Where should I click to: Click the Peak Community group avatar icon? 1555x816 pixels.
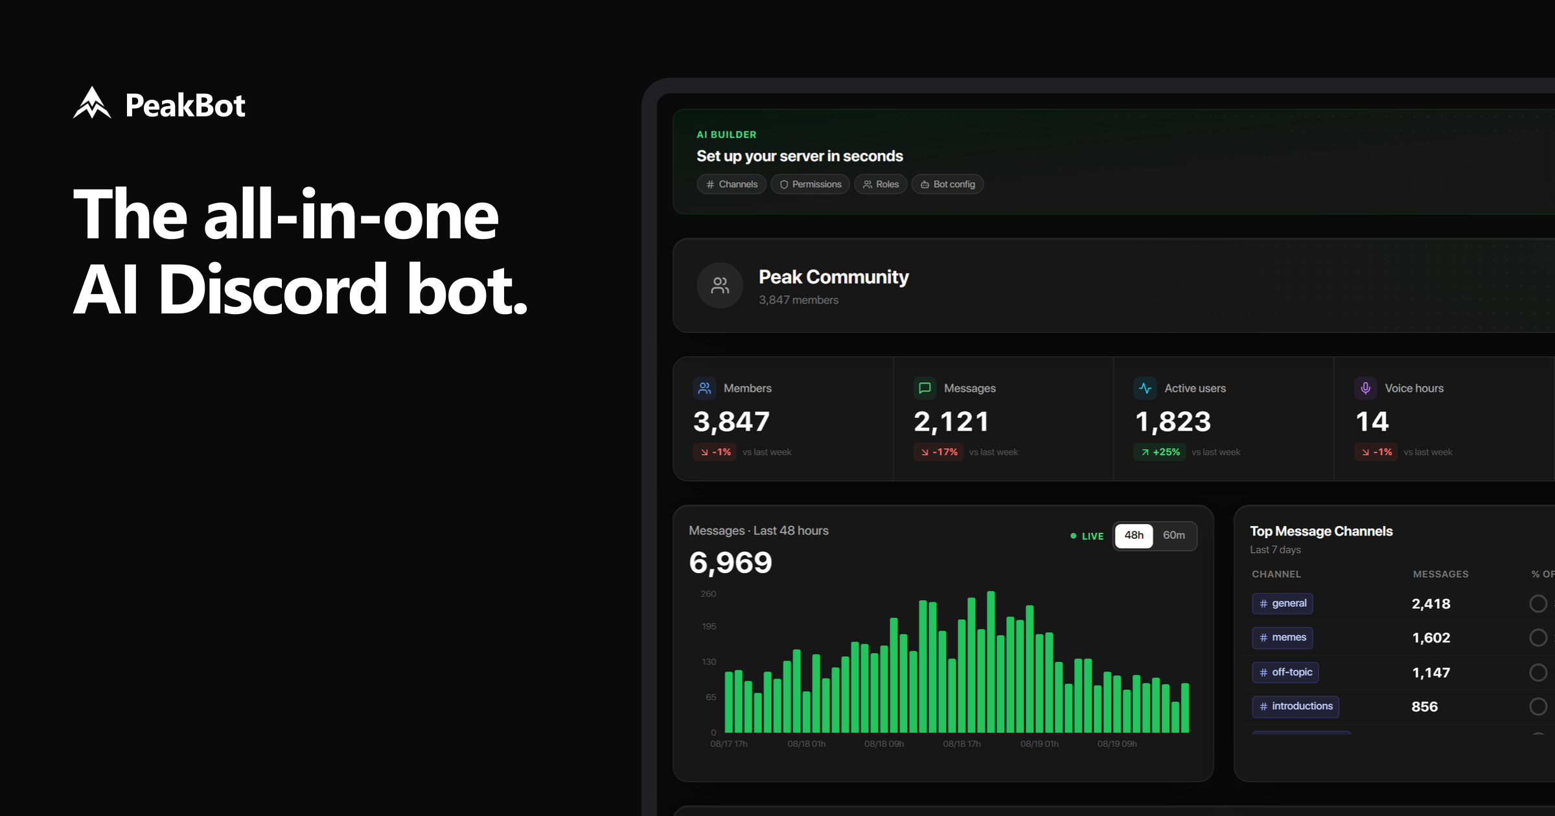pyautogui.click(x=720, y=286)
